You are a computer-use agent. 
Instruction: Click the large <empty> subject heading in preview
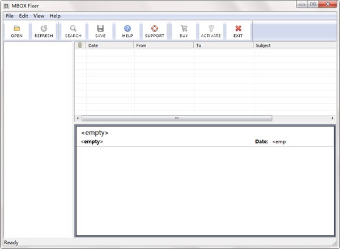95,133
